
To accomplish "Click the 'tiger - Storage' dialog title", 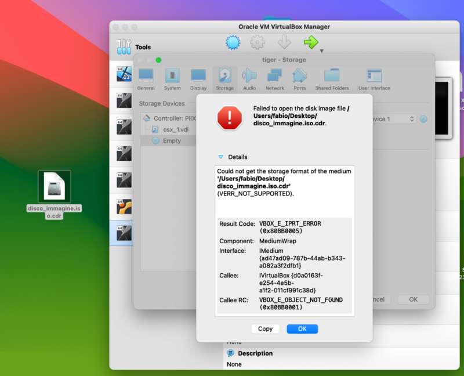I will point(284,60).
